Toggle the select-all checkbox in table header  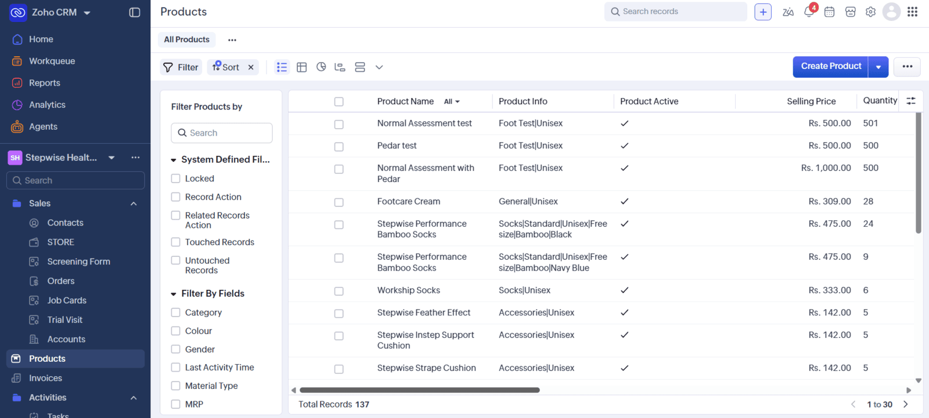(x=339, y=101)
